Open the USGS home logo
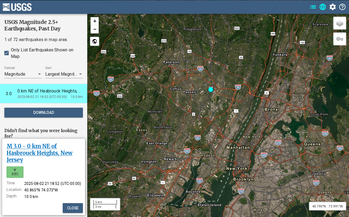This screenshot has height=217, width=349. [17, 7]
